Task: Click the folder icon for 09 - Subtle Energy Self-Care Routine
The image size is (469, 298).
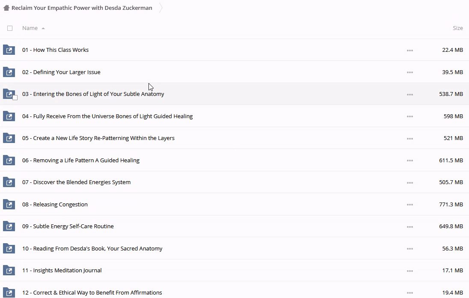Action: coord(9,226)
